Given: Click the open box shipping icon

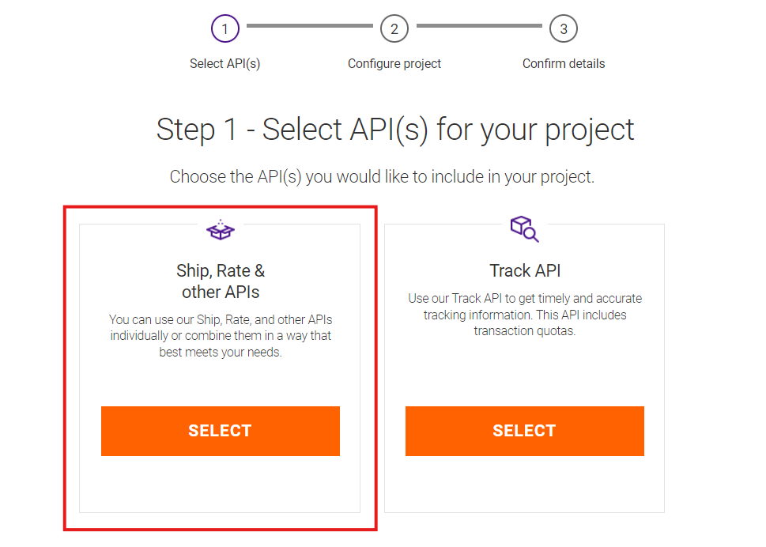Looking at the screenshot, I should click(220, 229).
